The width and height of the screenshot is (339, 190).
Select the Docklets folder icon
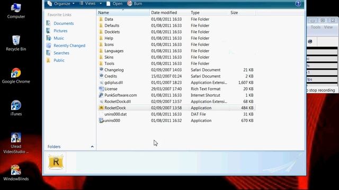(101, 32)
